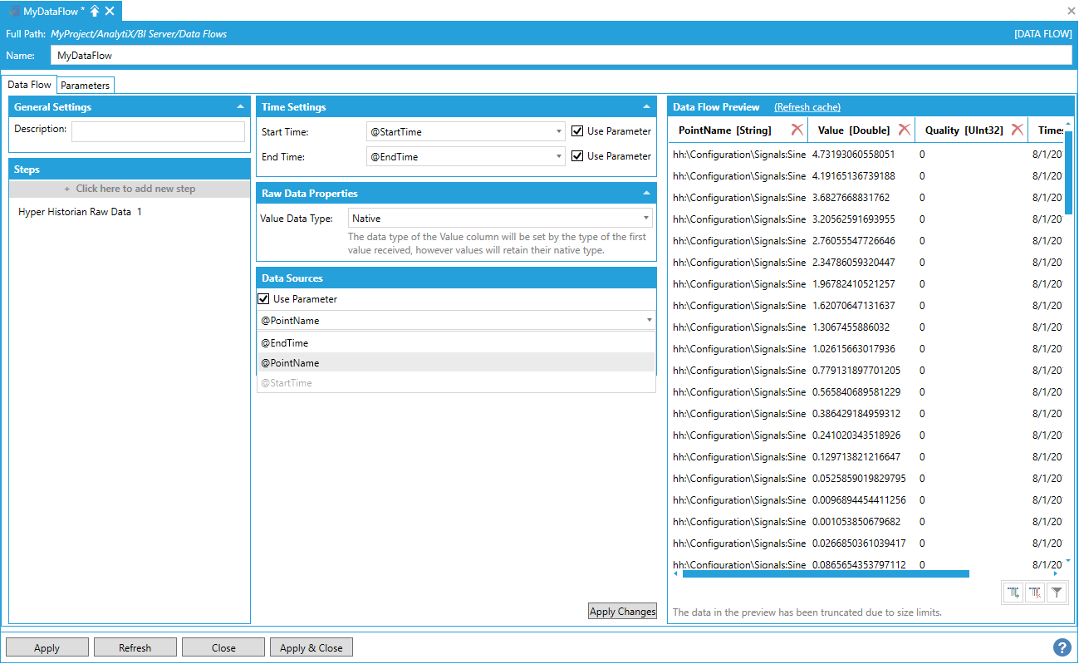Toggle Use Parameter for Start Time
This screenshot has height=664, width=1079.
point(577,131)
